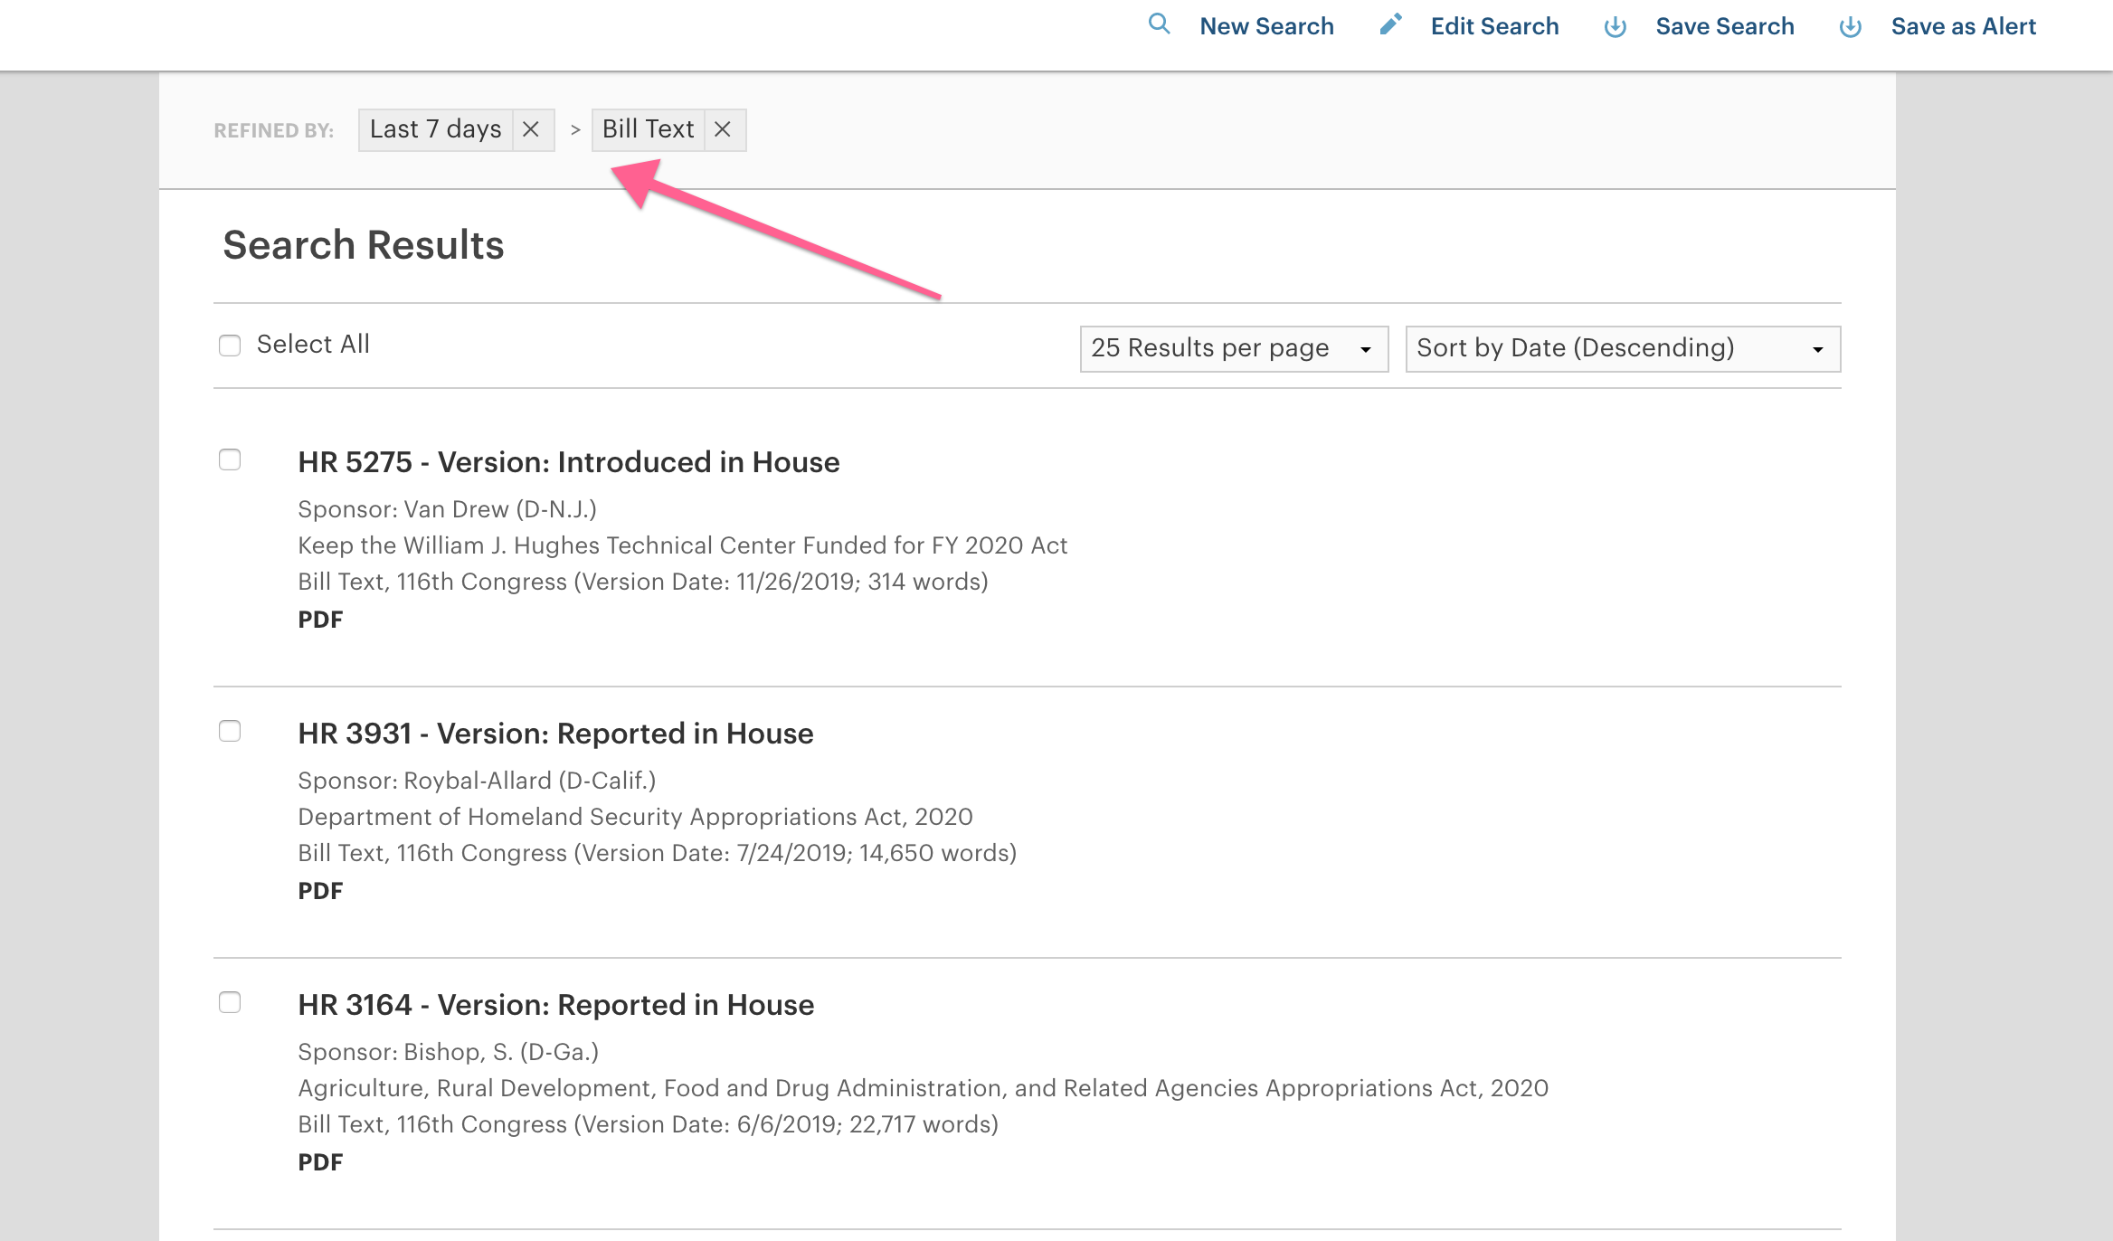Check the Select All checkbox
2113x1241 pixels.
[x=230, y=346]
